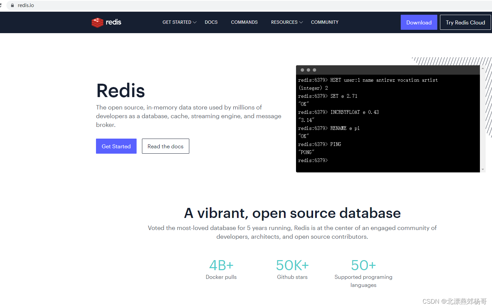Click the (integer) 2 output line
The height and width of the screenshot is (308, 492).
click(313, 88)
